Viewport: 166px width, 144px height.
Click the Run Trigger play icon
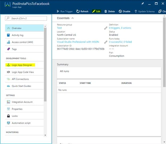point(58,11)
